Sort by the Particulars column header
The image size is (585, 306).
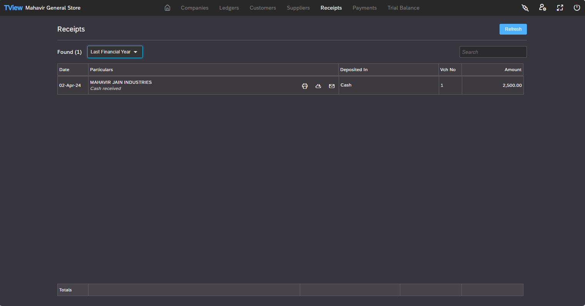click(x=213, y=70)
